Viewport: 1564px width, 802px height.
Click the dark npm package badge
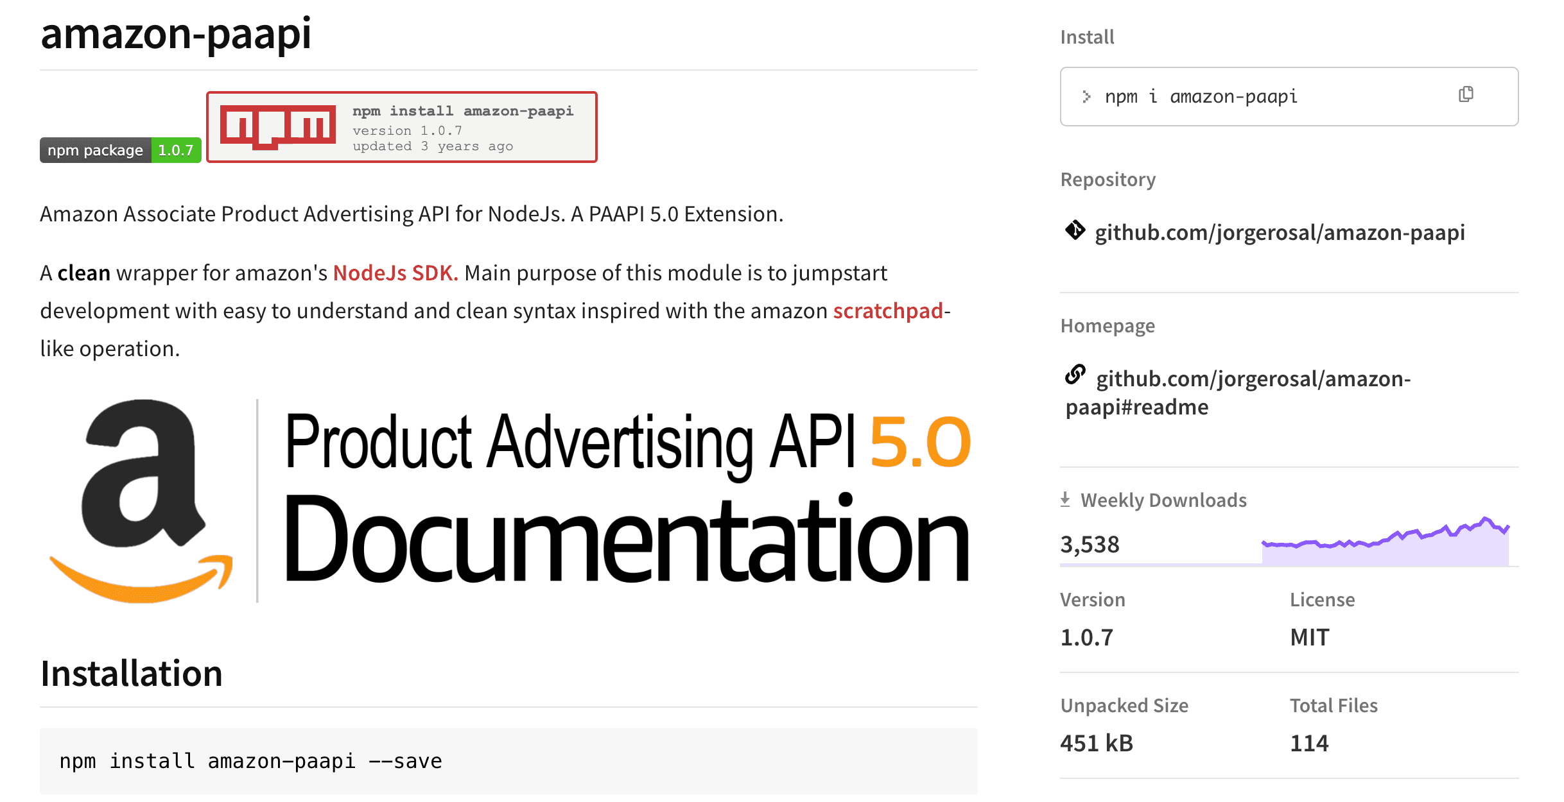click(95, 150)
